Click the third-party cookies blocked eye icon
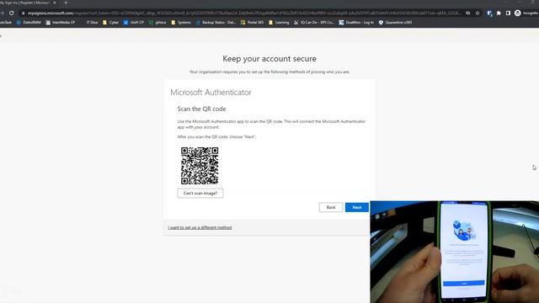539x303 pixels. [468, 13]
